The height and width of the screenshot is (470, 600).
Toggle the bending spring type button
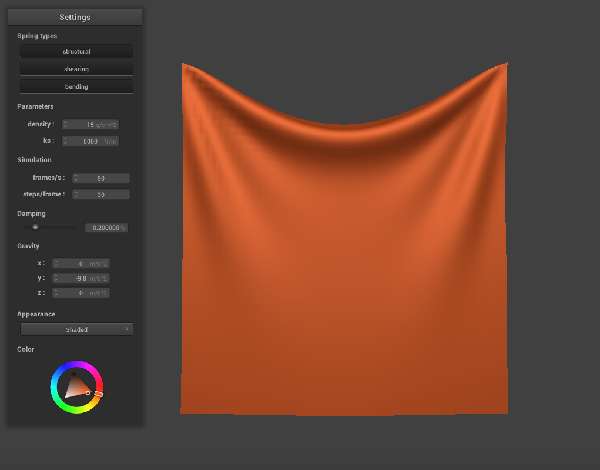click(x=76, y=86)
